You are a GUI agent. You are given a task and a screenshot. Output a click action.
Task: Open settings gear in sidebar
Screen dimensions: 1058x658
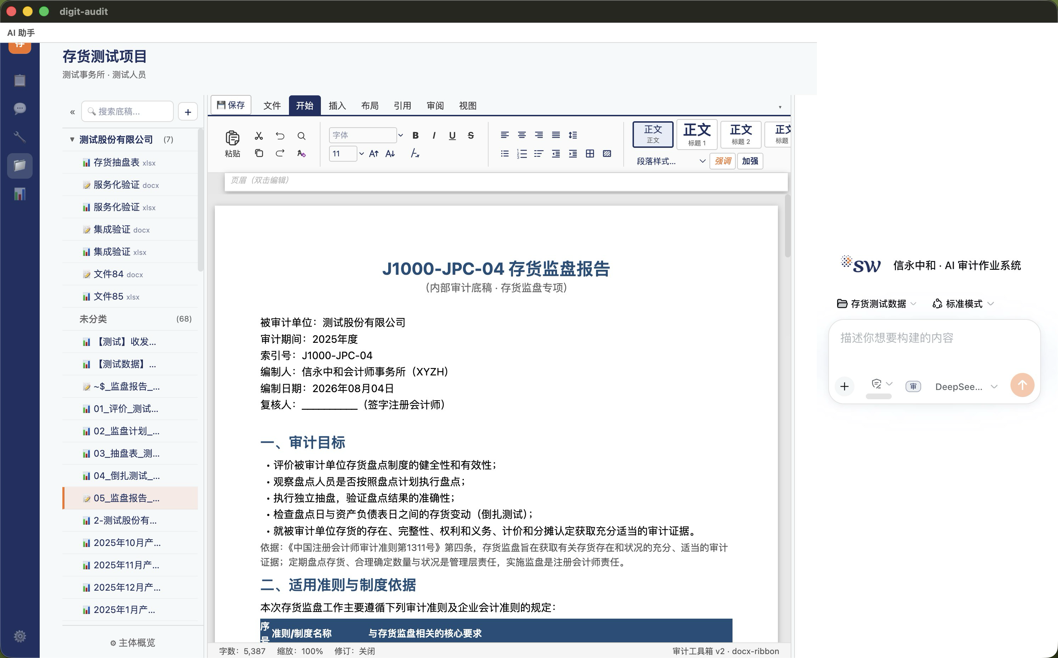(x=20, y=636)
